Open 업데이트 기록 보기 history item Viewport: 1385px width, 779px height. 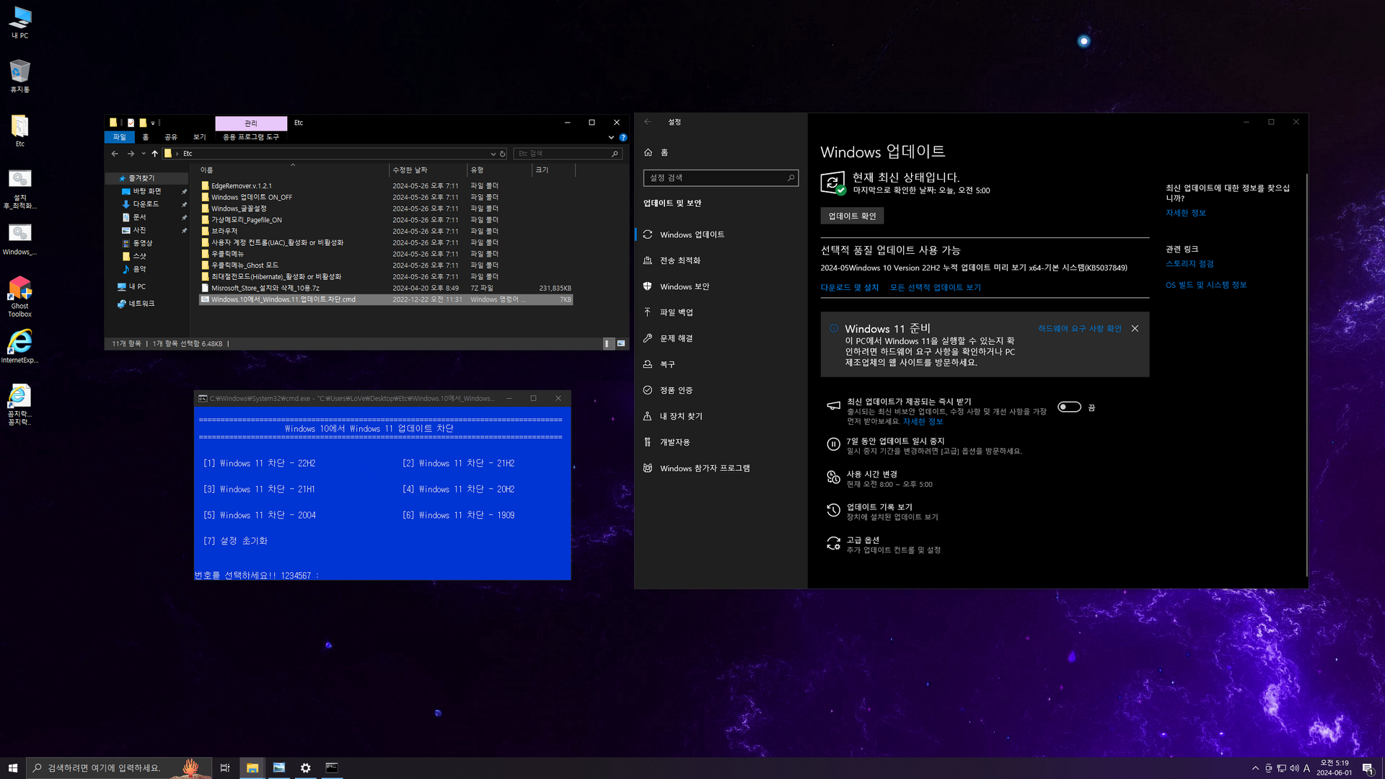pos(879,507)
